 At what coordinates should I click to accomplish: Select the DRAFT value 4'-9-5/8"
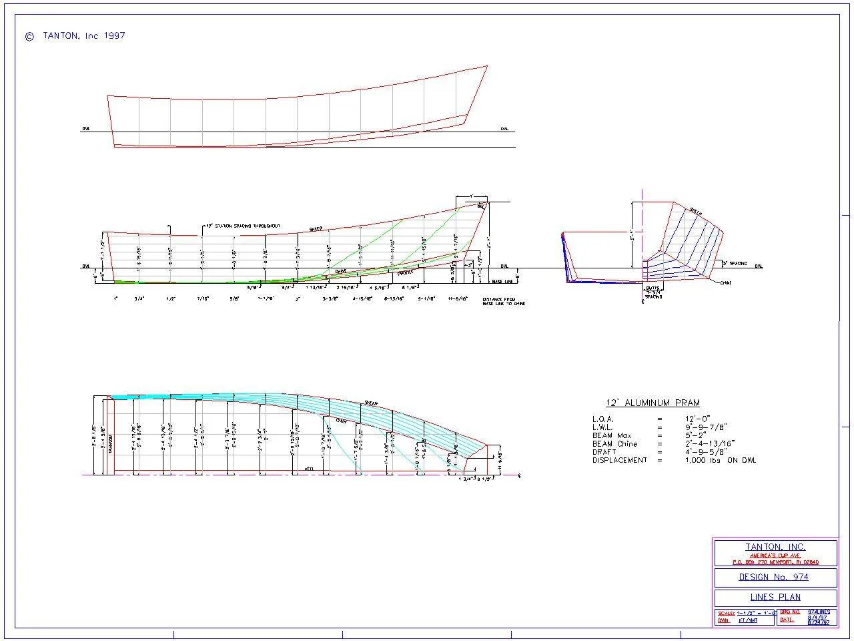point(706,452)
